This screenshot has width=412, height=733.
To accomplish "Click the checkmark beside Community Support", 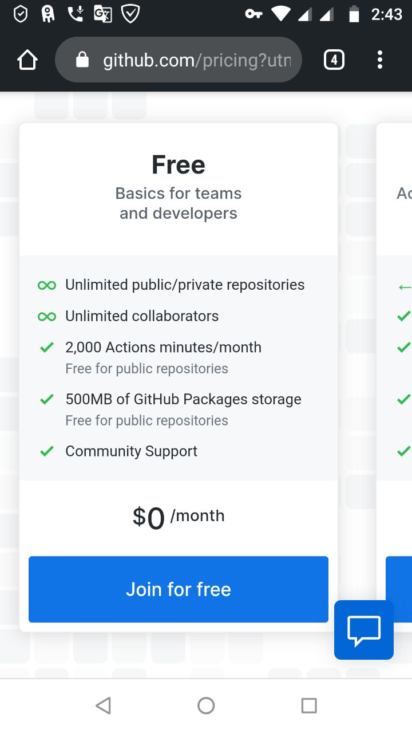I will (x=47, y=451).
